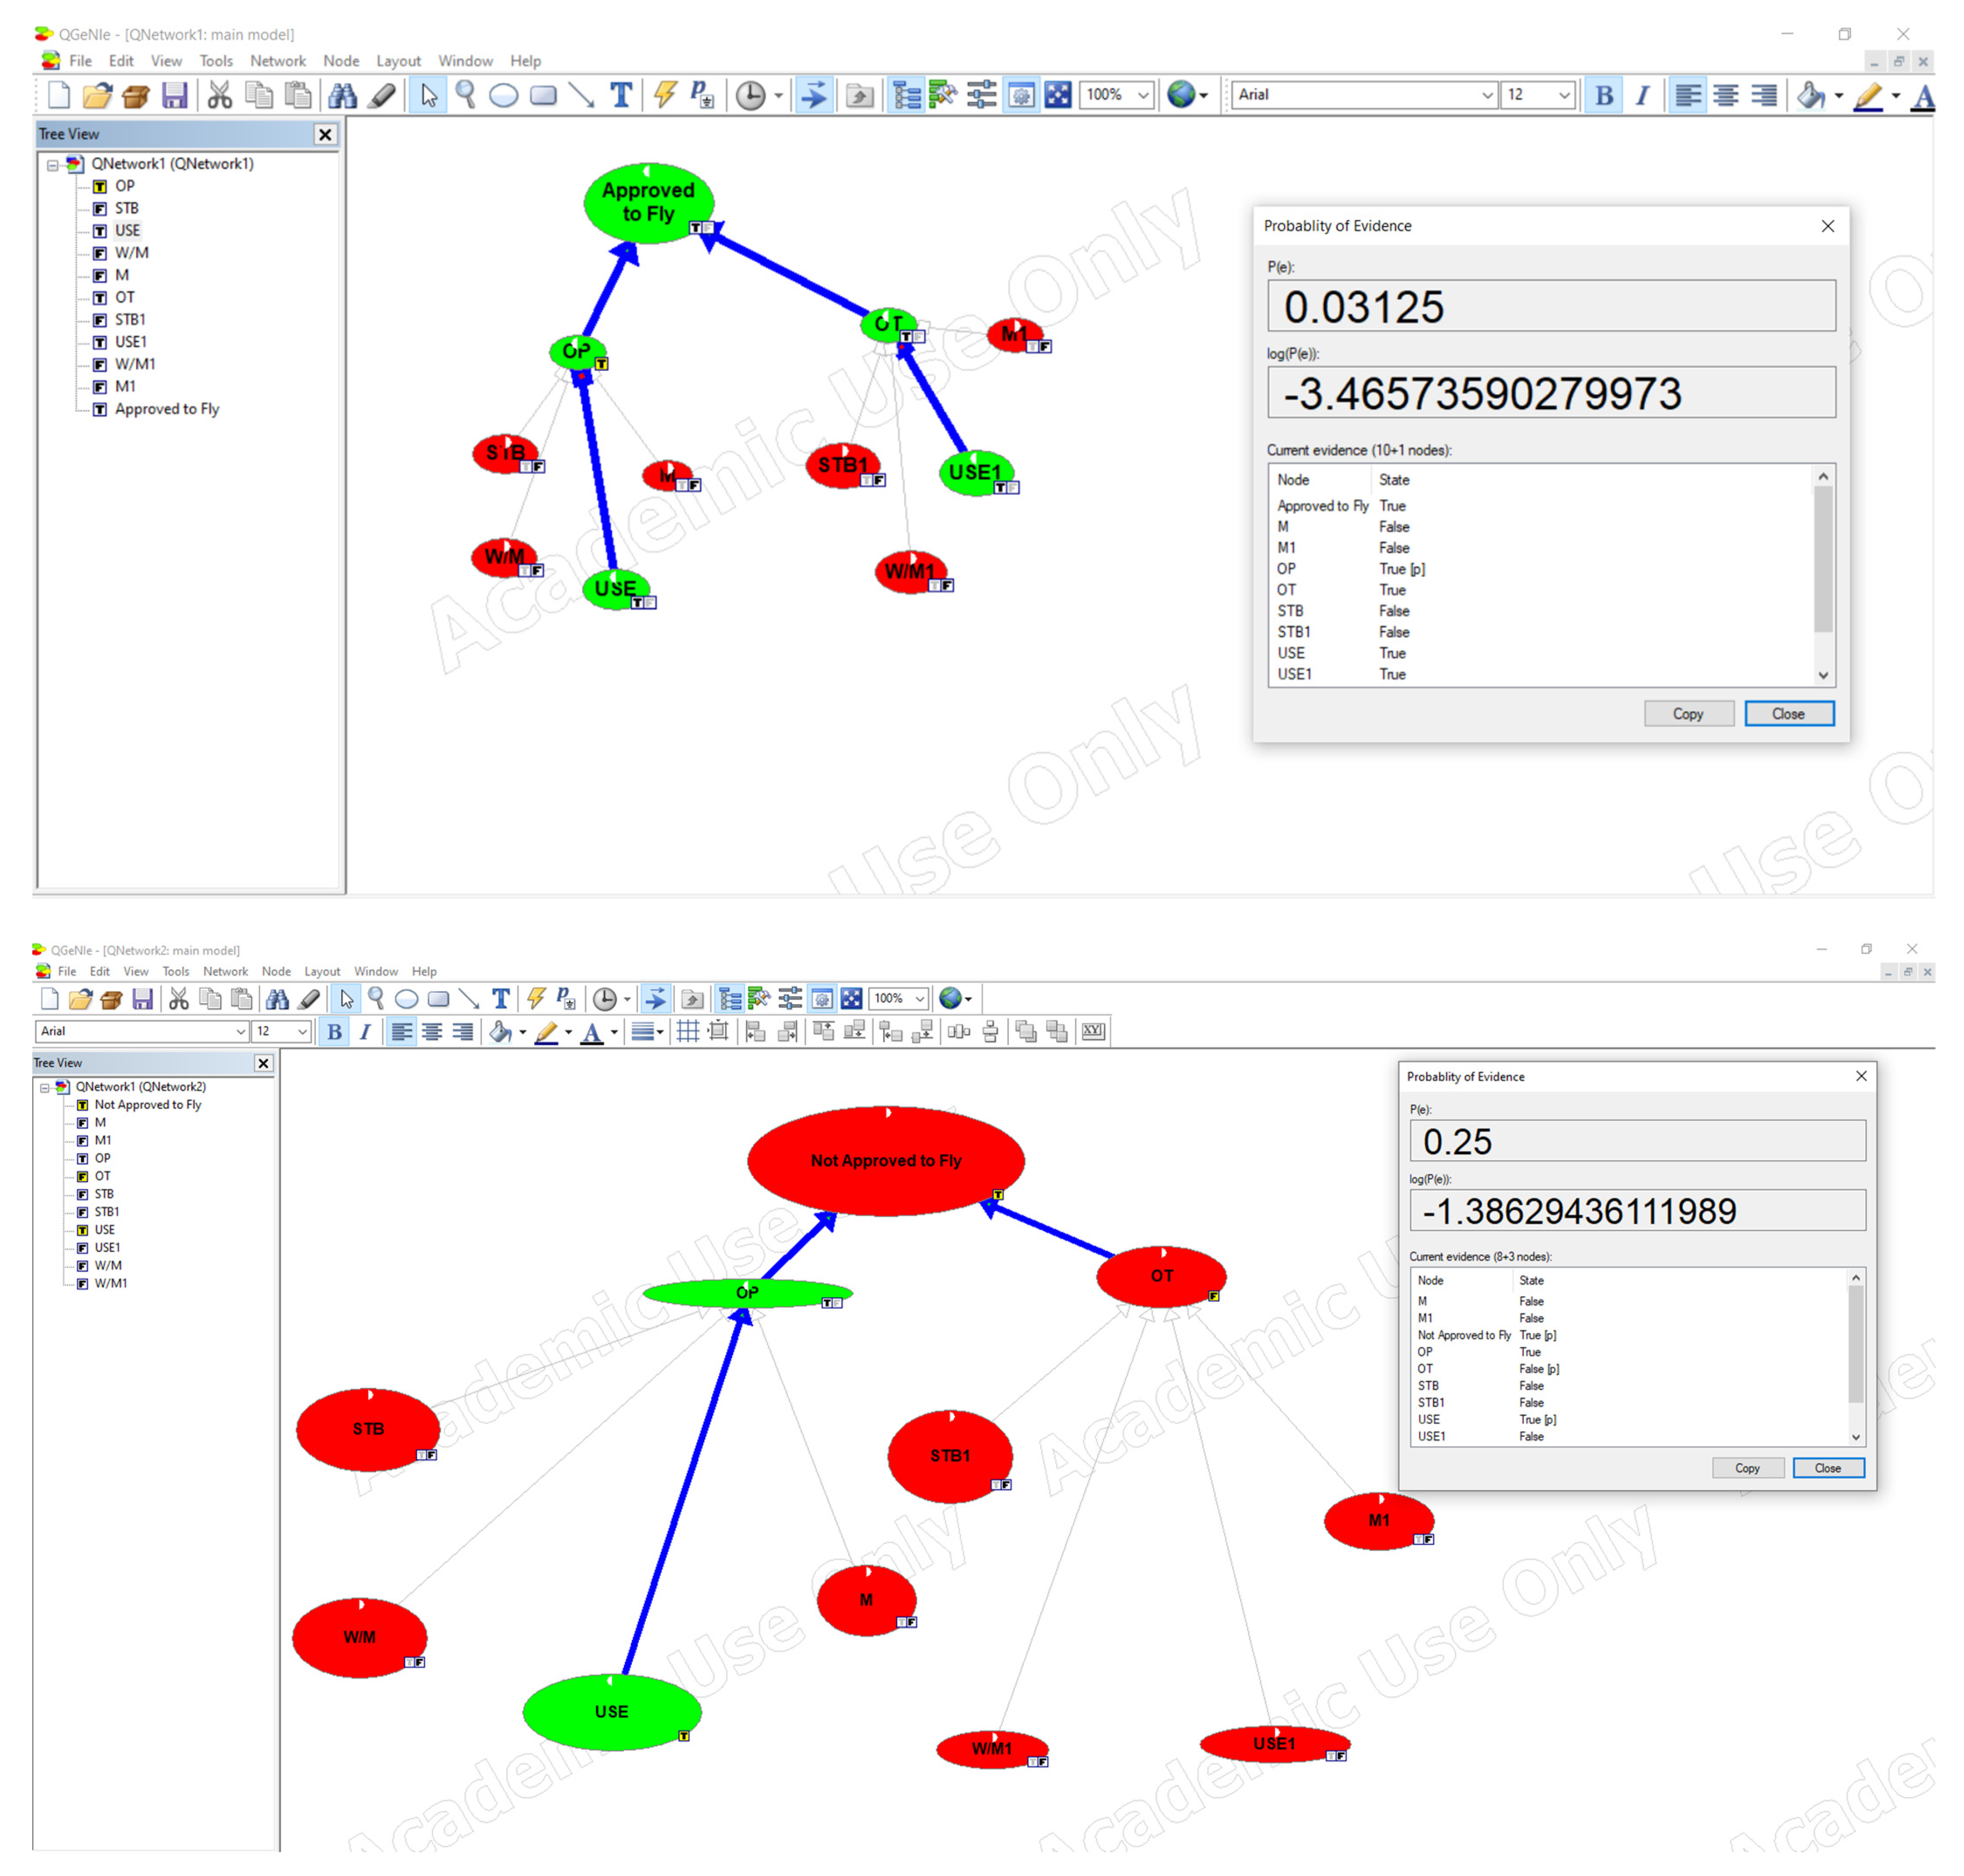The image size is (1964, 1876).
Task: Select the ellipse node tool in QNetwork1 toolbar
Action: [x=503, y=95]
